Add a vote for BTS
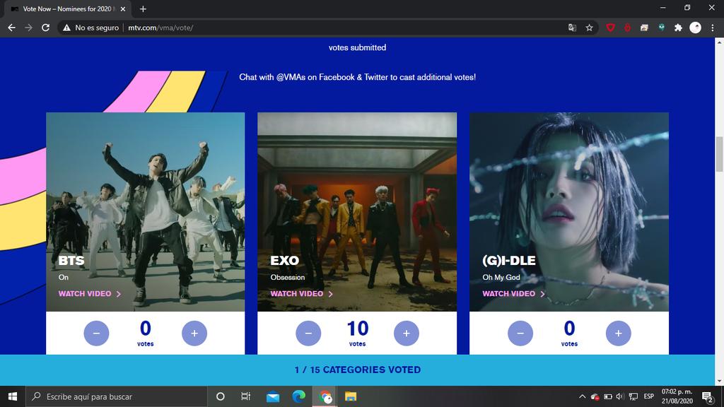The width and height of the screenshot is (724, 407). 194,334
